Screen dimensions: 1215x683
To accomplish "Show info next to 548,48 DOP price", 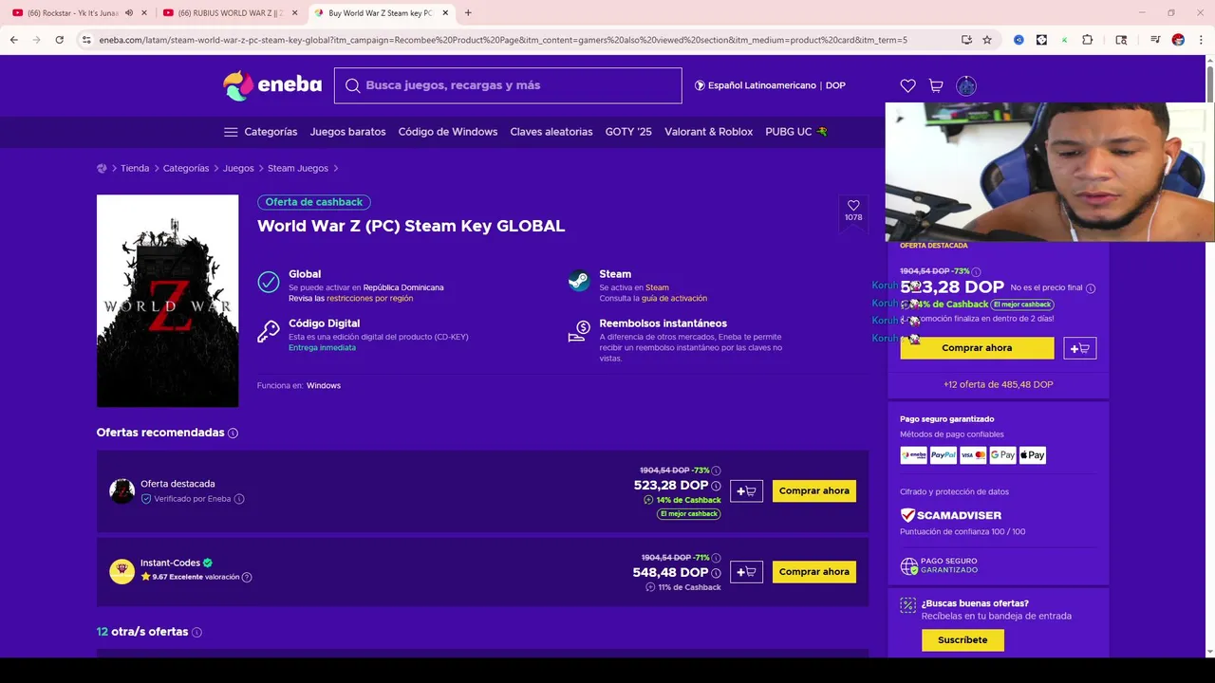I will [716, 573].
